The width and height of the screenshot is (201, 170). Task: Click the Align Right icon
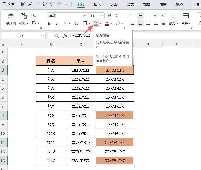tap(148, 23)
